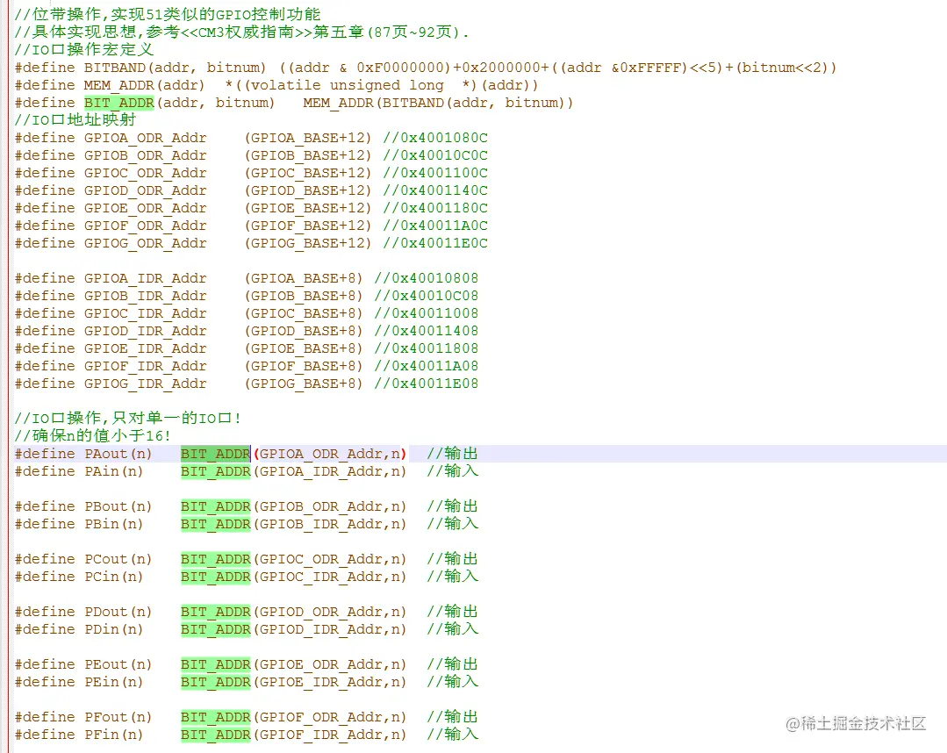Click the PDout(n) macro name
This screenshot has width=947, height=753.
pyautogui.click(x=118, y=612)
